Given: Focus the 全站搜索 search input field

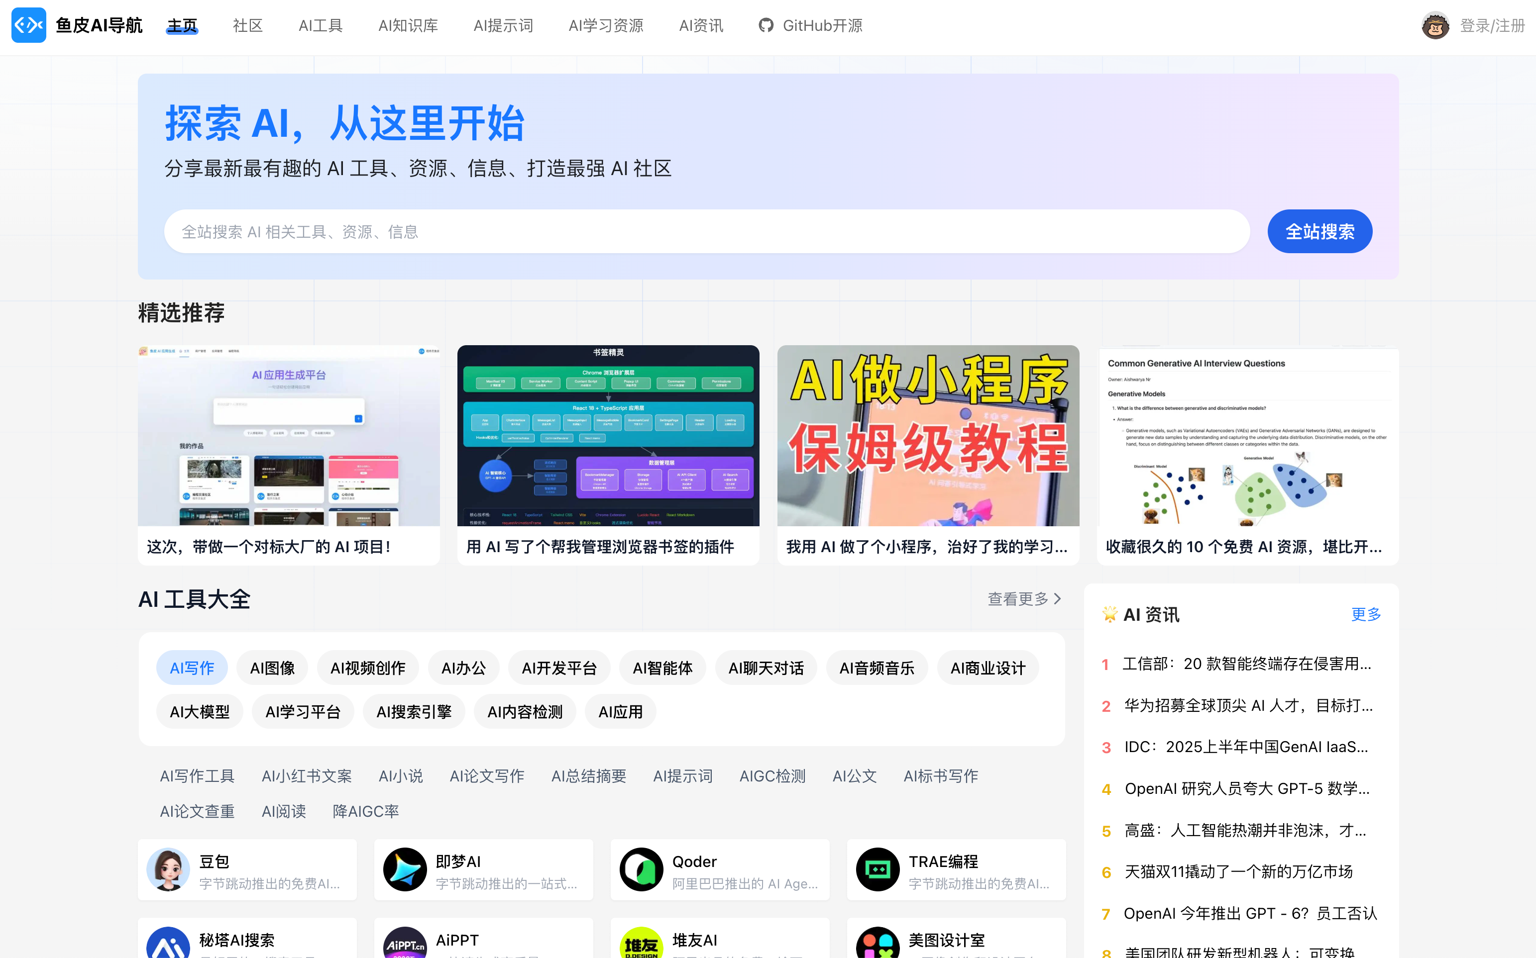Looking at the screenshot, I should [706, 231].
